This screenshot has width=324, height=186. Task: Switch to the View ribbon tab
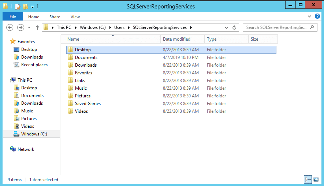(75, 17)
